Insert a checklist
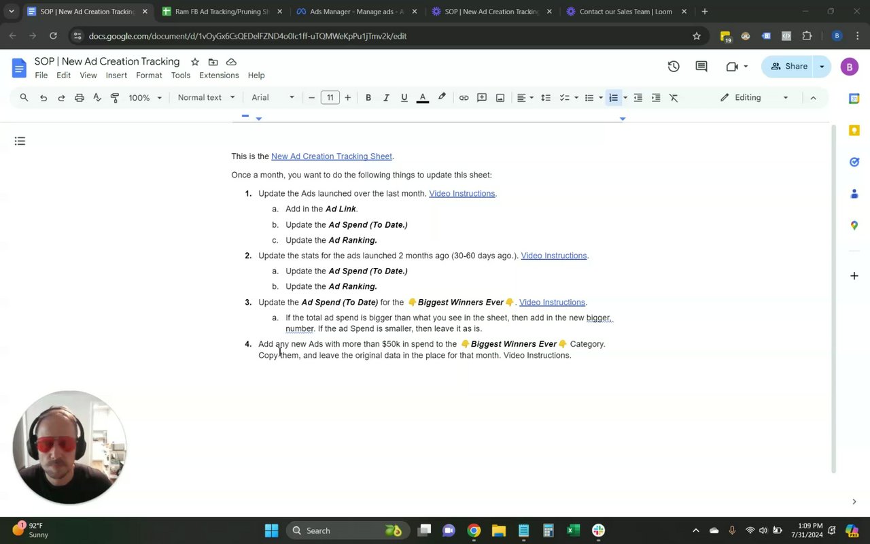870x544 pixels. tap(563, 98)
